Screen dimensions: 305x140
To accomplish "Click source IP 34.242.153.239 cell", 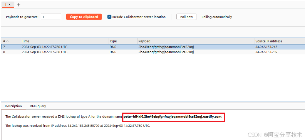I will (266, 52).
